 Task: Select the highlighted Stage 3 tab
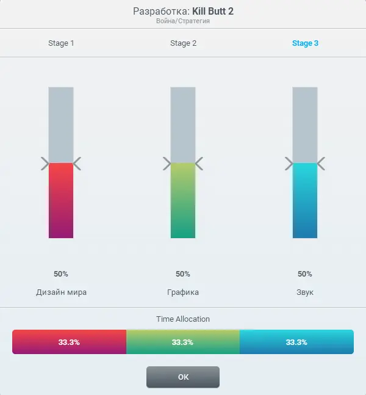[x=305, y=43]
